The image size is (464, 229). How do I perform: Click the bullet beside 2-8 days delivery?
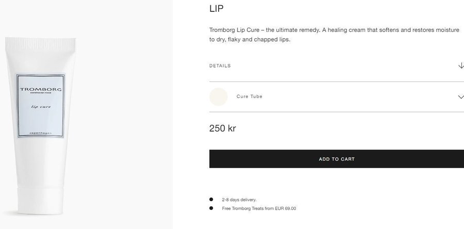[x=211, y=200]
